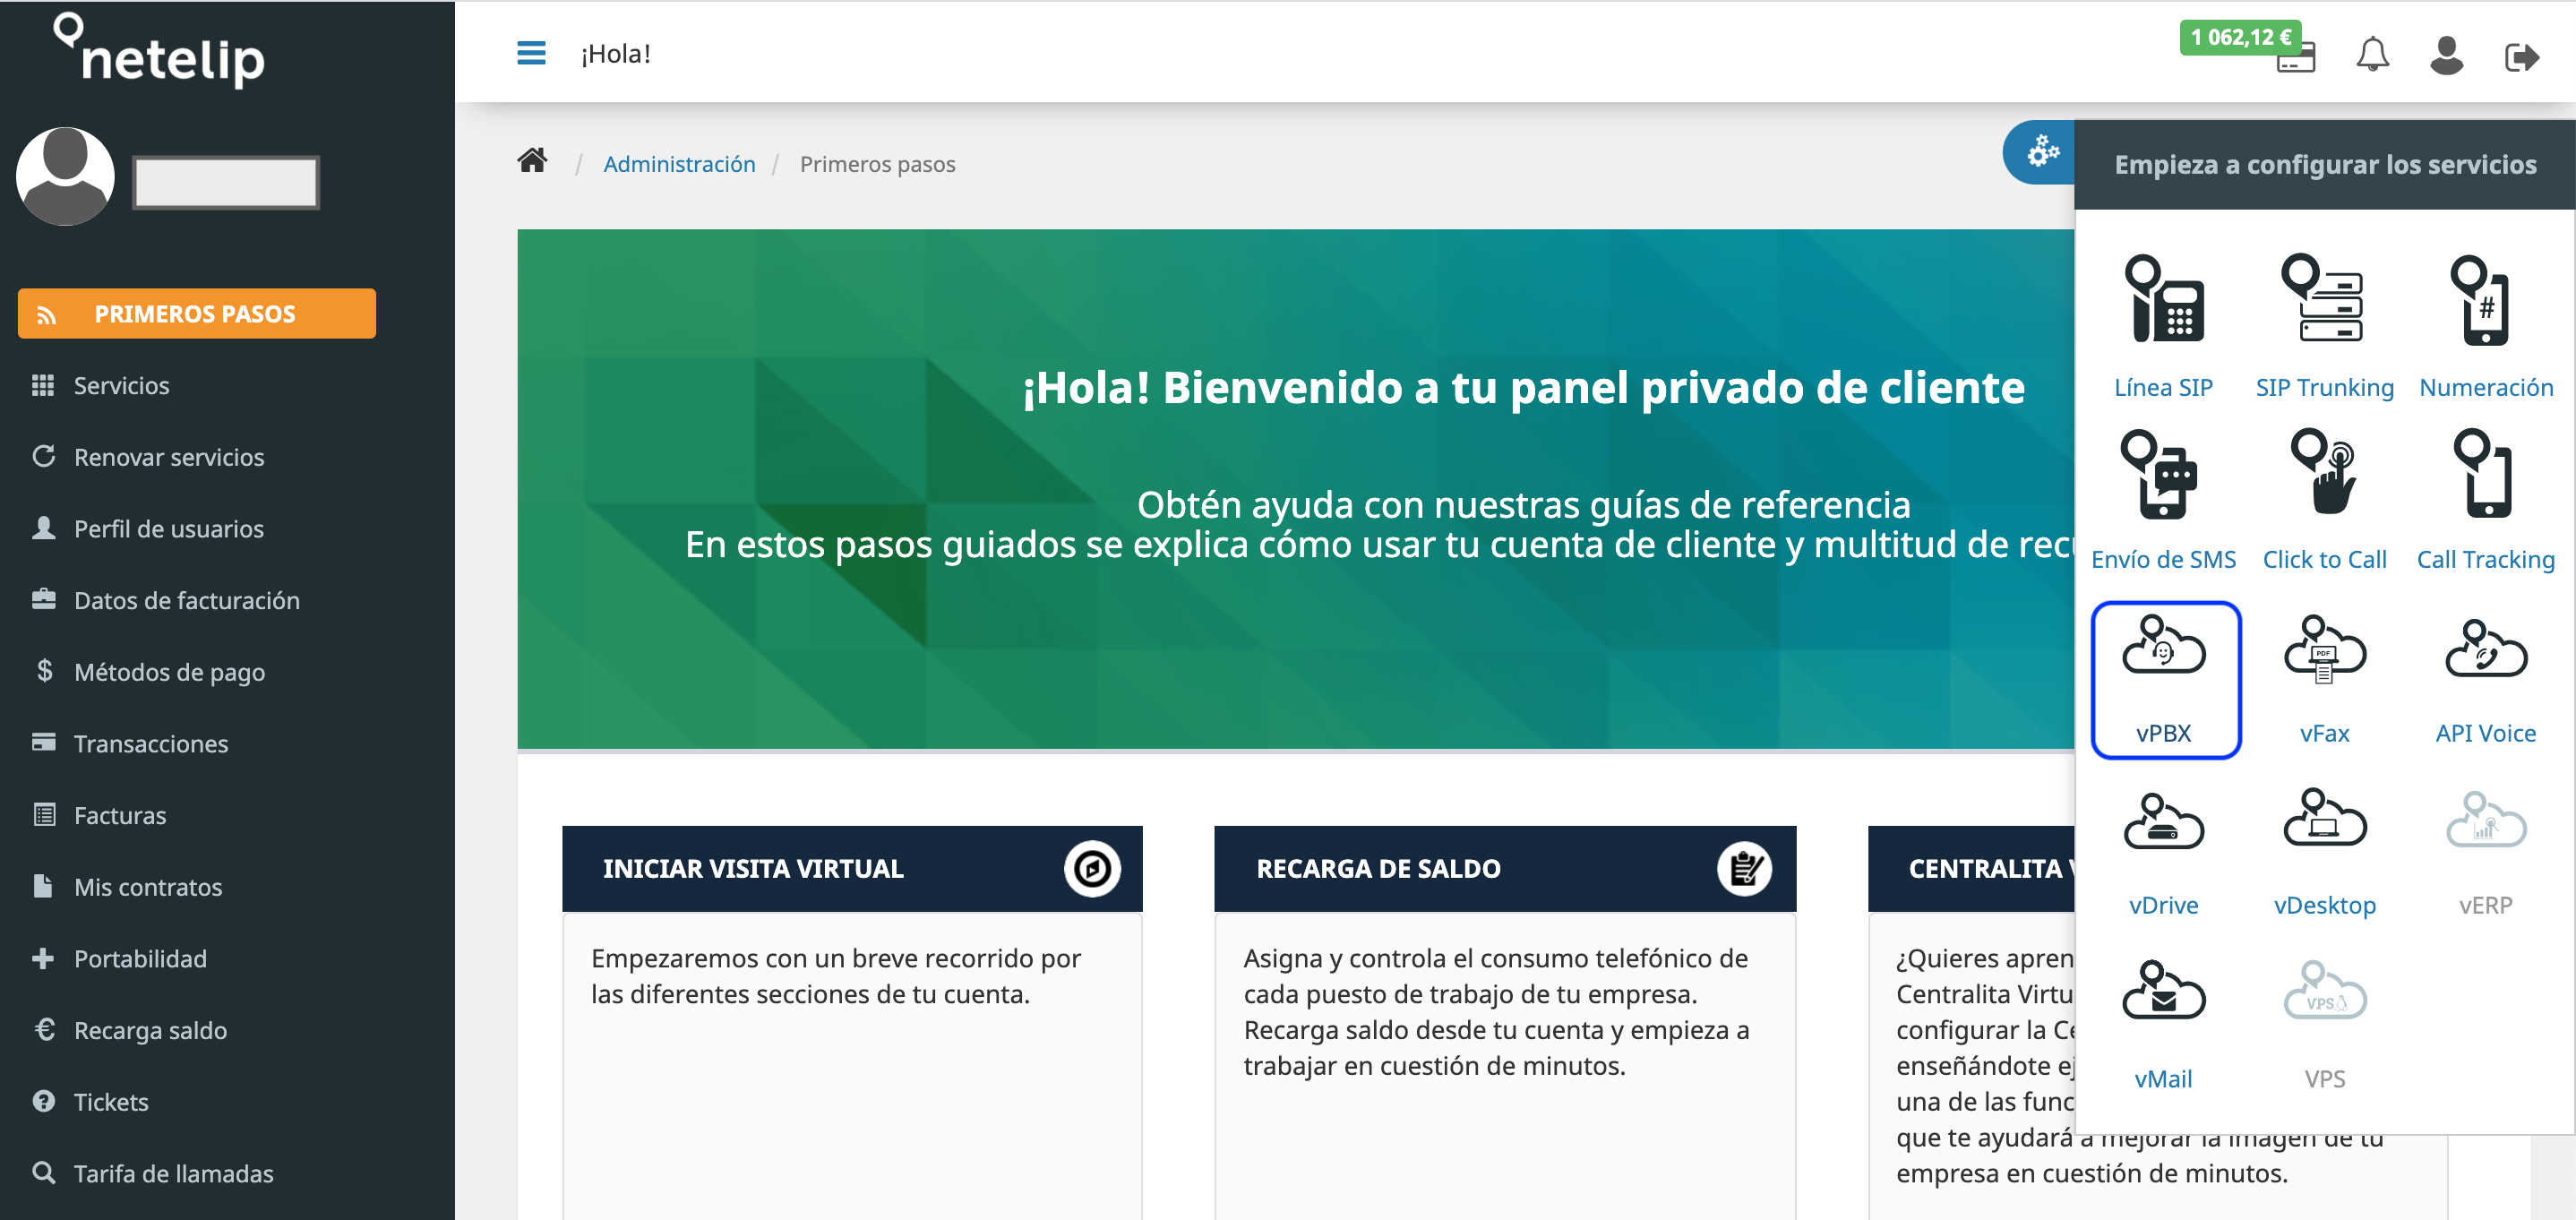Click the '¡Hola! Bienvenido a tu panel' banner heading

[x=1523, y=387]
